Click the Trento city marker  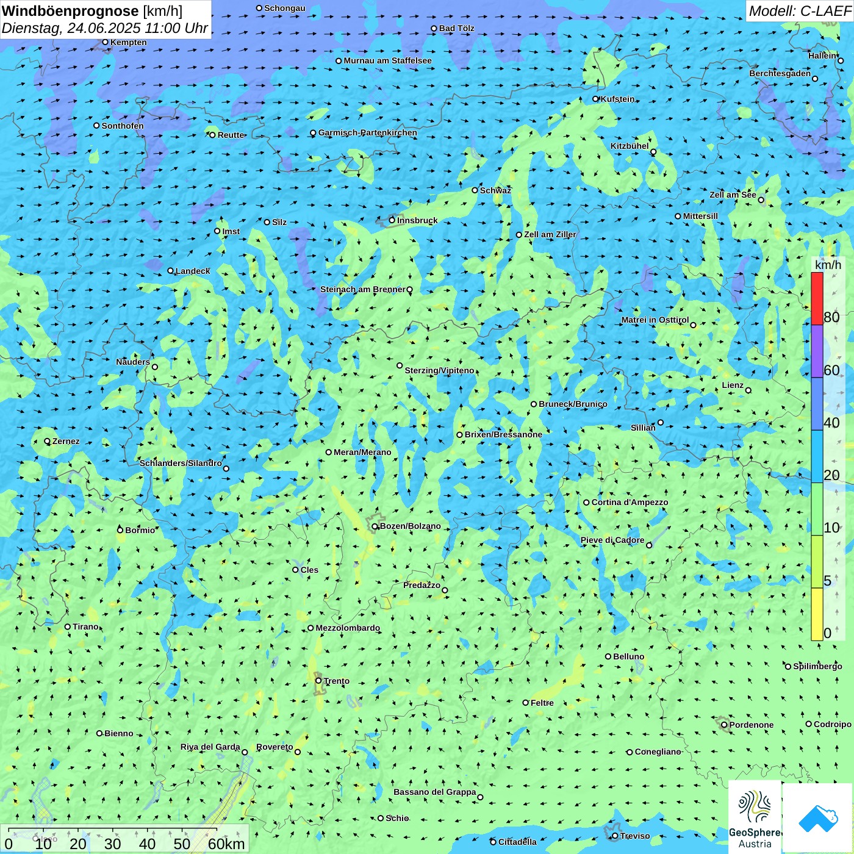point(318,681)
